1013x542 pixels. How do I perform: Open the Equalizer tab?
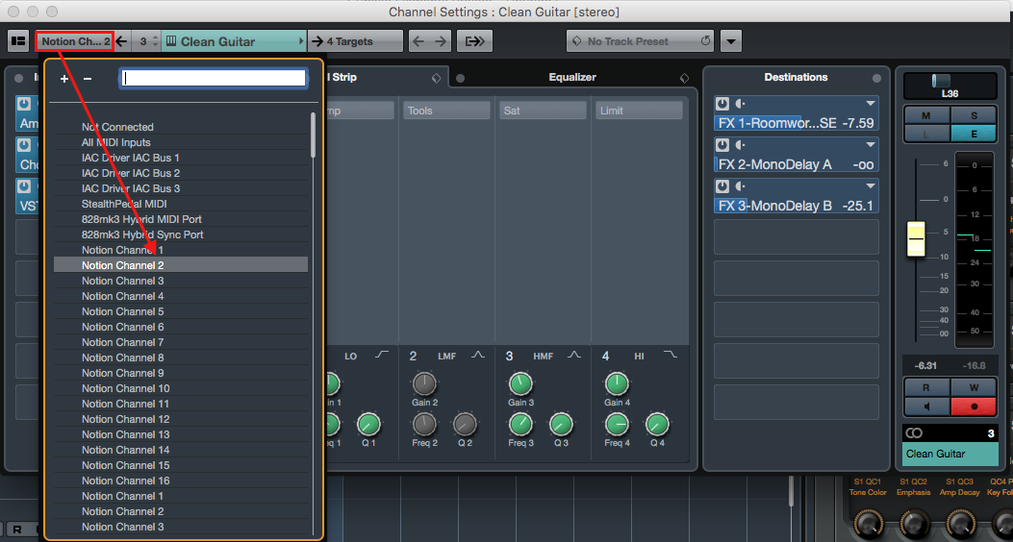(x=571, y=78)
